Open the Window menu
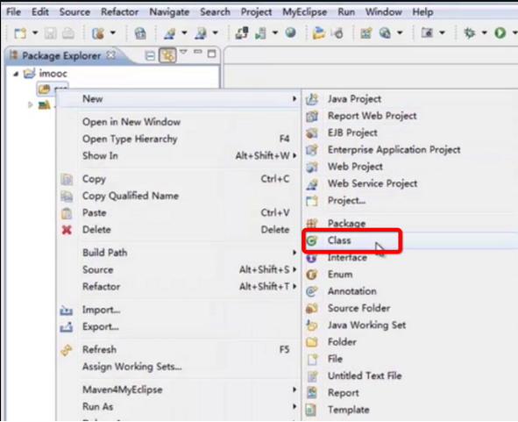 [384, 12]
